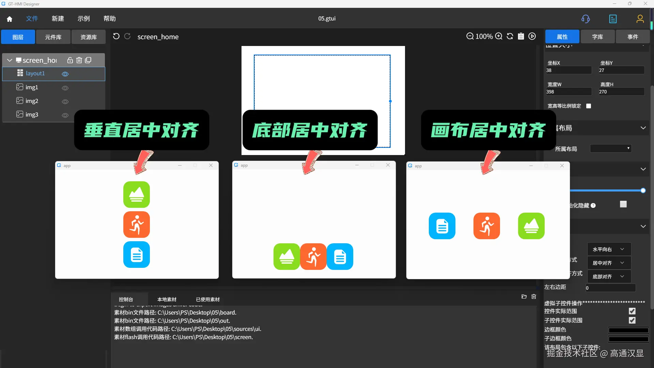The height and width of the screenshot is (368, 654).
Task: Open the 底部对齐 alignment dropdown
Action: [x=609, y=277]
